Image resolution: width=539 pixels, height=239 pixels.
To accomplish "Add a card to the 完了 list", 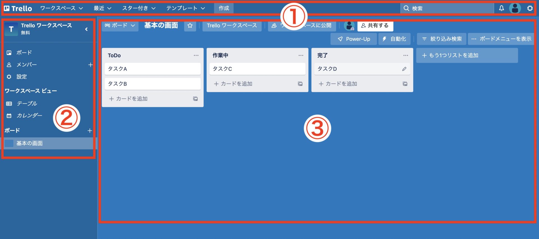I will coord(338,84).
